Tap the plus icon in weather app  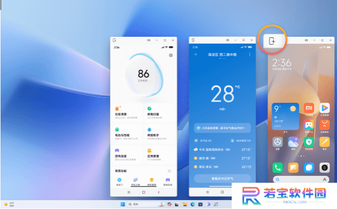195,55
